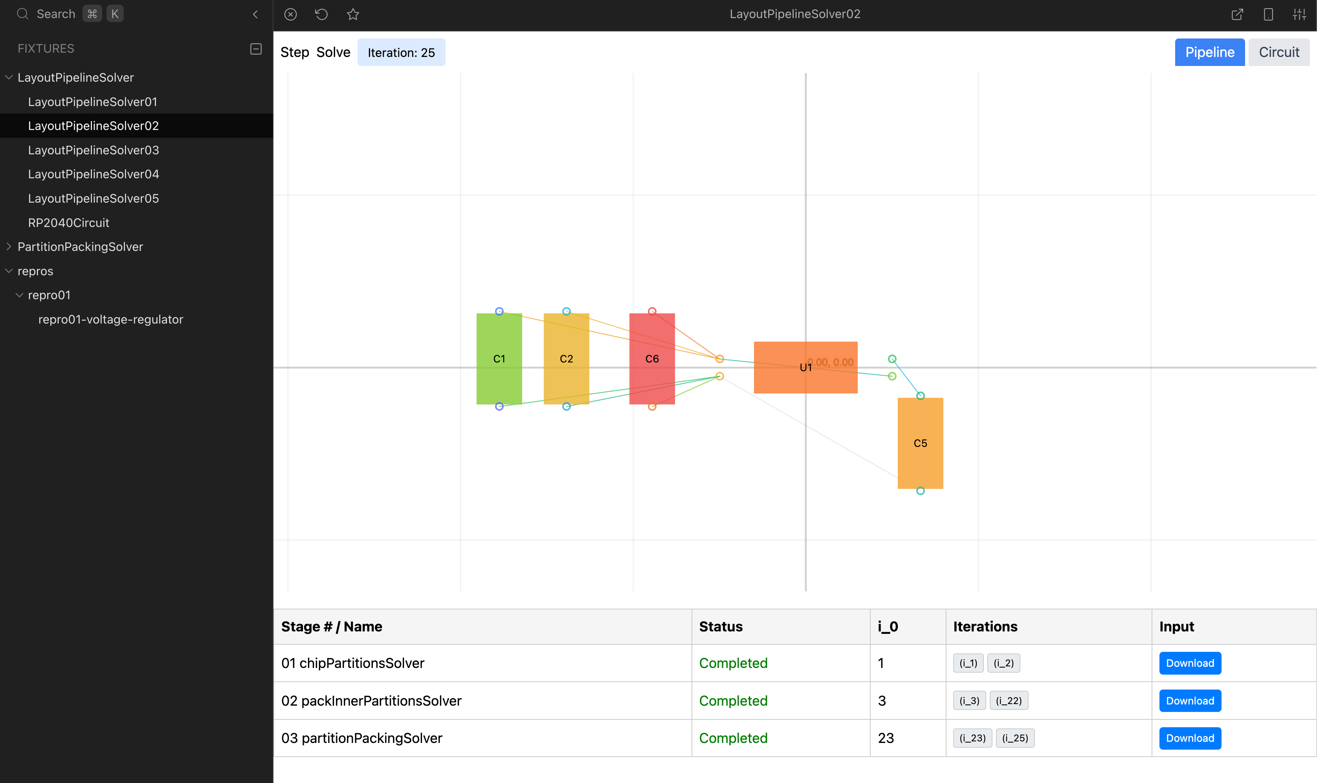Click the close fixture X icon
The height and width of the screenshot is (783, 1317).
point(290,14)
